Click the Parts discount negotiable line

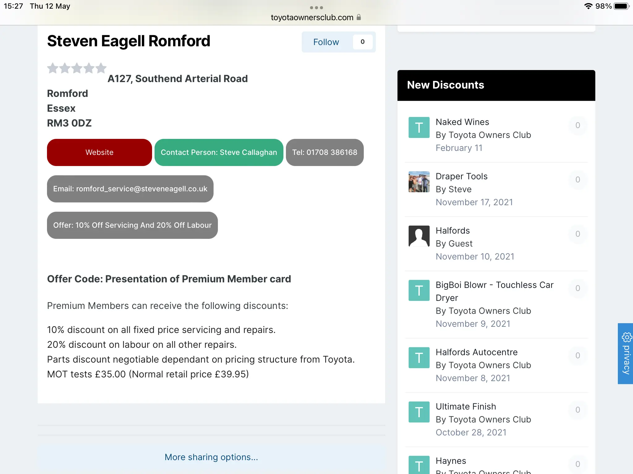201,359
